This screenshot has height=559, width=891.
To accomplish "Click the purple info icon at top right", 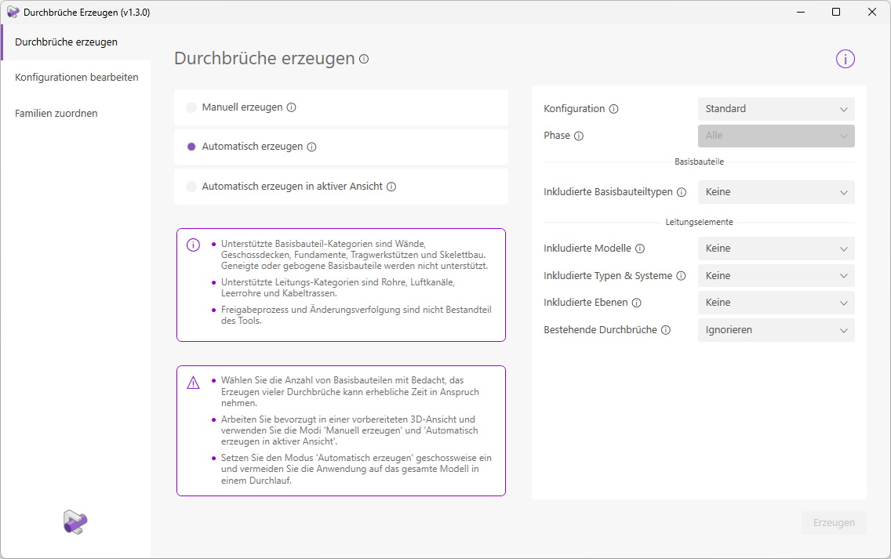I will click(845, 59).
